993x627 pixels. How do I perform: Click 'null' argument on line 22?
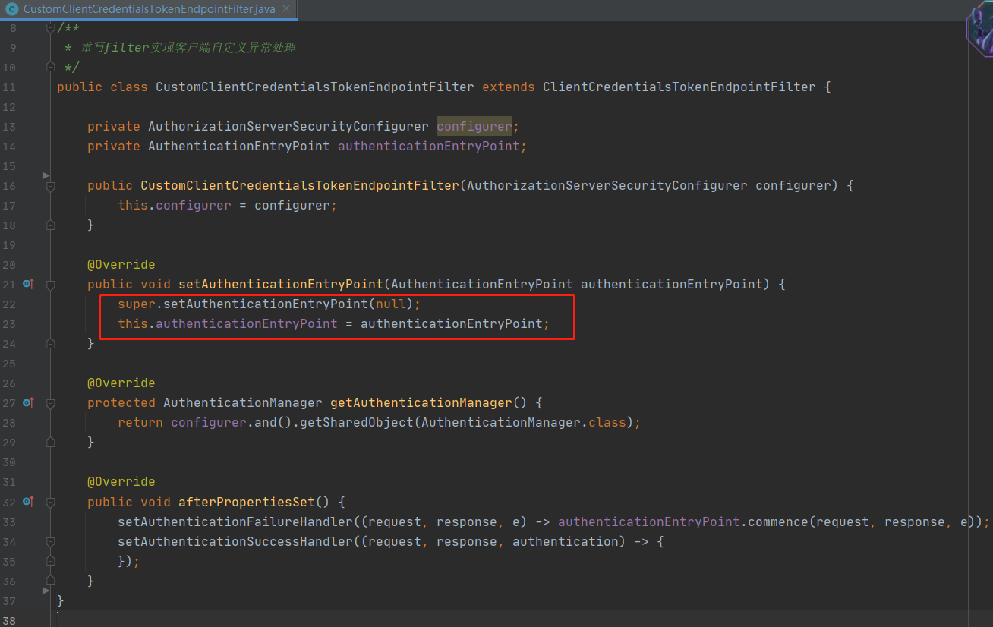pos(391,304)
